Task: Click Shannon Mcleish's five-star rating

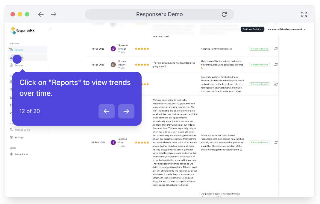Action: [142, 49]
